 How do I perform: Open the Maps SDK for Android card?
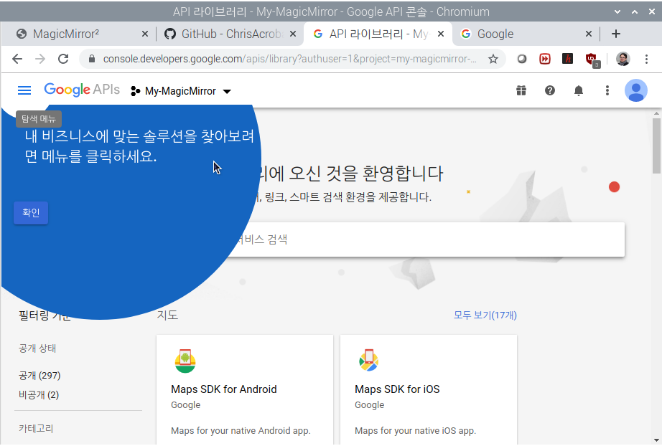(245, 389)
